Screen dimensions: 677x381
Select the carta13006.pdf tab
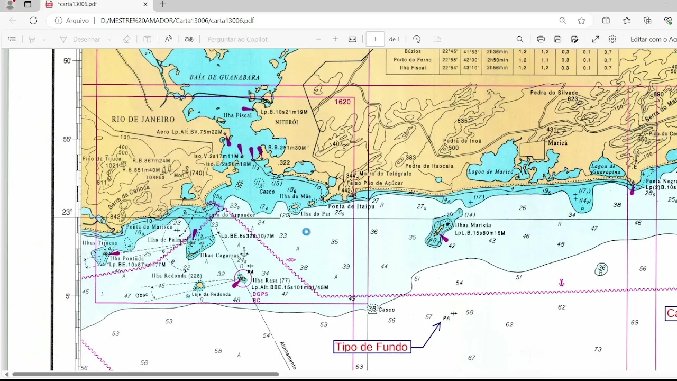coord(97,5)
